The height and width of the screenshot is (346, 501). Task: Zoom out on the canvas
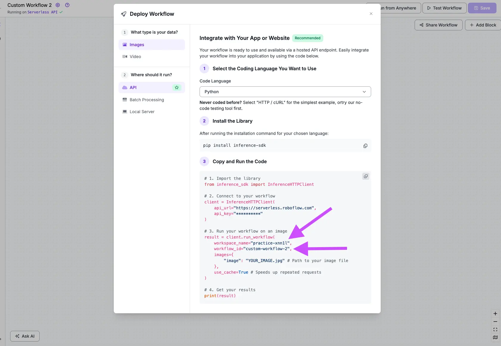point(495,322)
